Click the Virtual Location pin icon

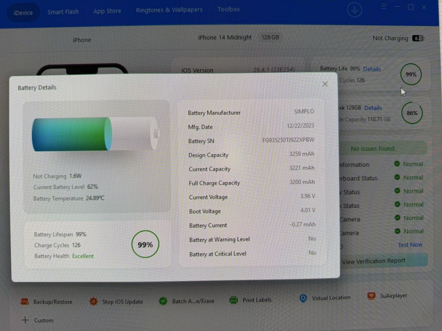(303, 298)
